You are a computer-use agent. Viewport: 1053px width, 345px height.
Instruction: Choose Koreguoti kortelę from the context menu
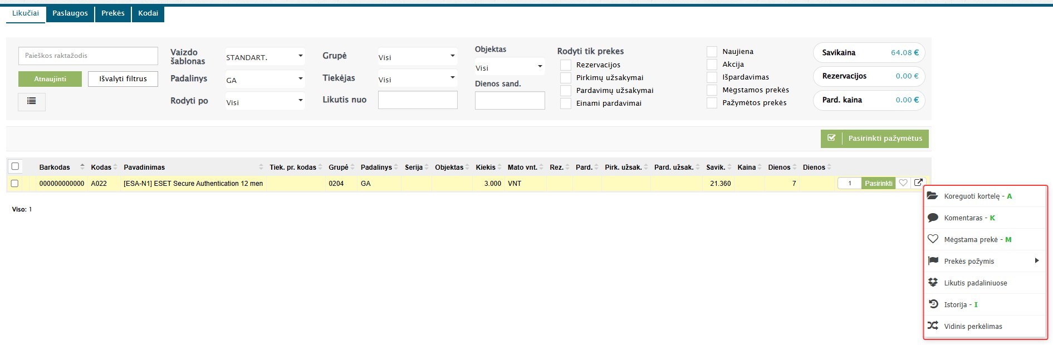pos(985,196)
